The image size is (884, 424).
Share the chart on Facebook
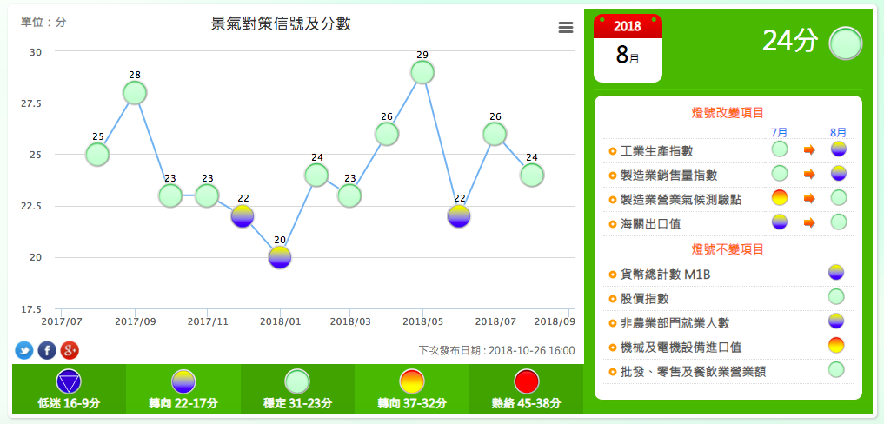pyautogui.click(x=47, y=350)
